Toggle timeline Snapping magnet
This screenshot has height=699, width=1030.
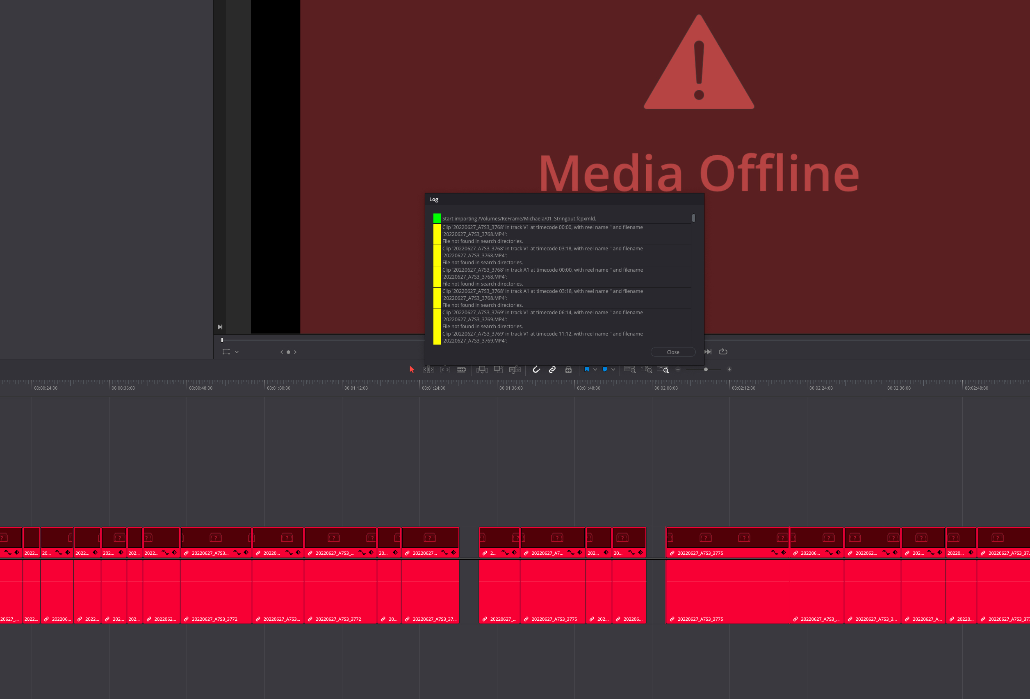click(x=536, y=370)
